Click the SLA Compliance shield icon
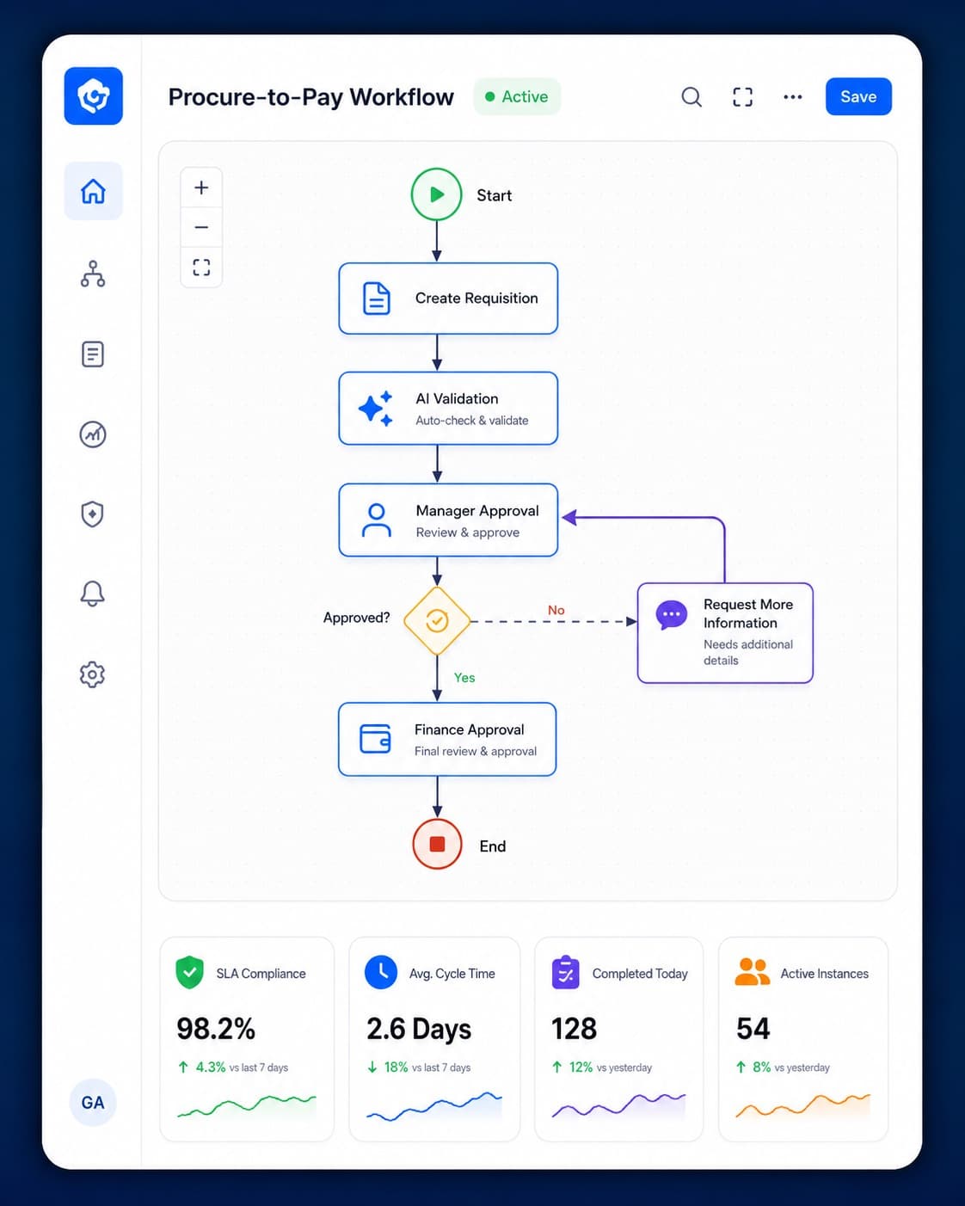 pyautogui.click(x=189, y=973)
